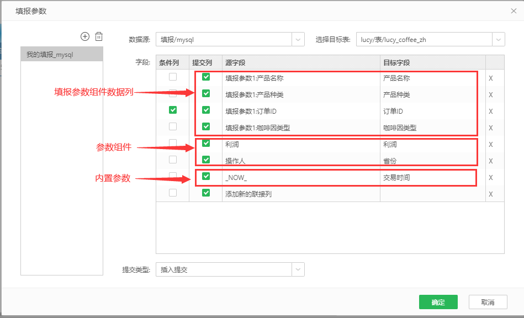The height and width of the screenshot is (318, 524).
Task: Close the 填报参数 dialog
Action: (x=514, y=11)
